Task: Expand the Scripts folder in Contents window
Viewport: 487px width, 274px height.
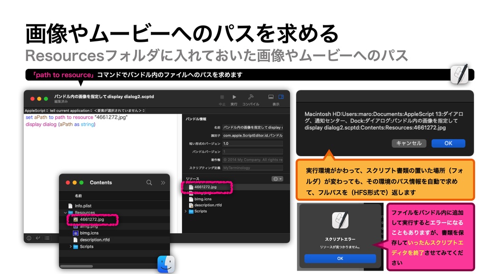Action: (x=70, y=246)
